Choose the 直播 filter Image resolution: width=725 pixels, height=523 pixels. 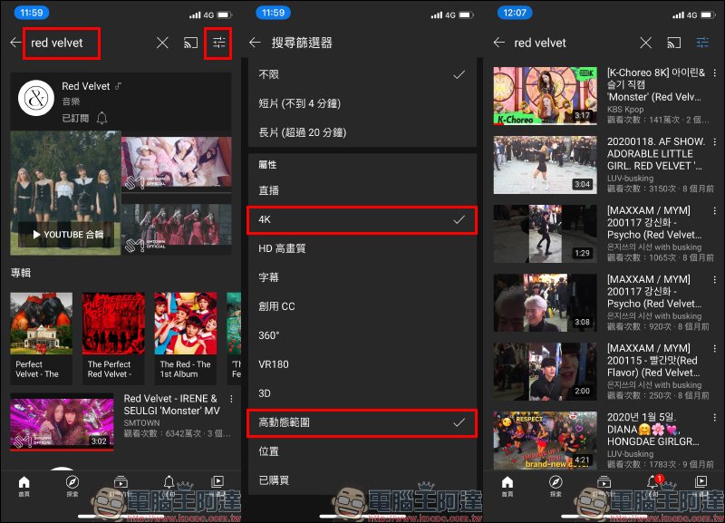tap(362, 190)
